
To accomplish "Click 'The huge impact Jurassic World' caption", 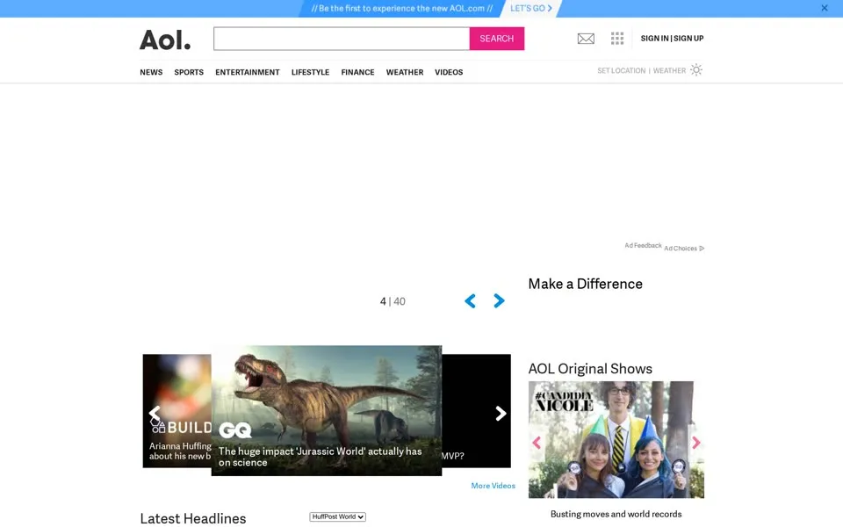I will tap(320, 457).
